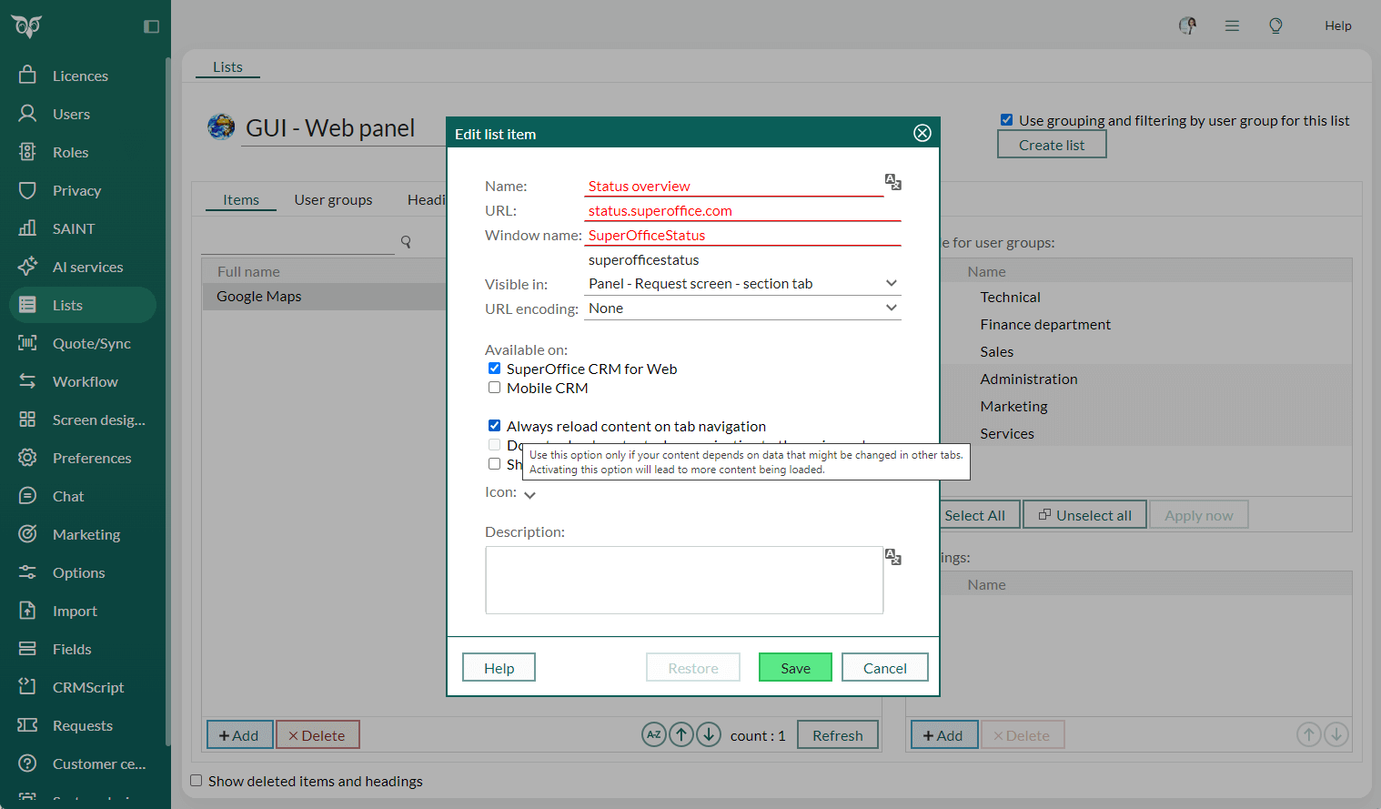The width and height of the screenshot is (1381, 809).
Task: Sort list items alphabetically with the AZ icon
Action: 654,734
